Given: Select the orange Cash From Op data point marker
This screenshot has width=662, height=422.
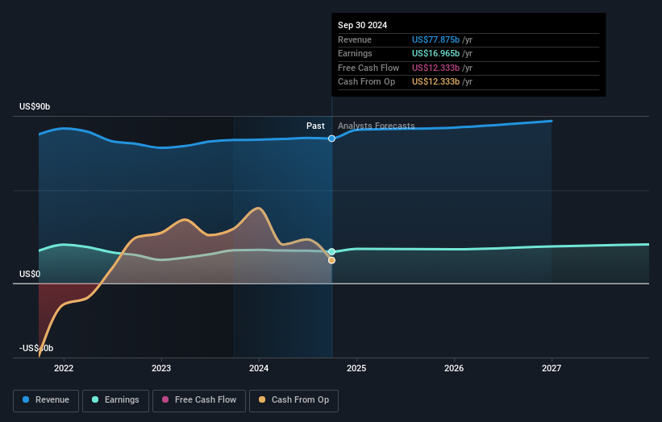Looking at the screenshot, I should pos(332,261).
